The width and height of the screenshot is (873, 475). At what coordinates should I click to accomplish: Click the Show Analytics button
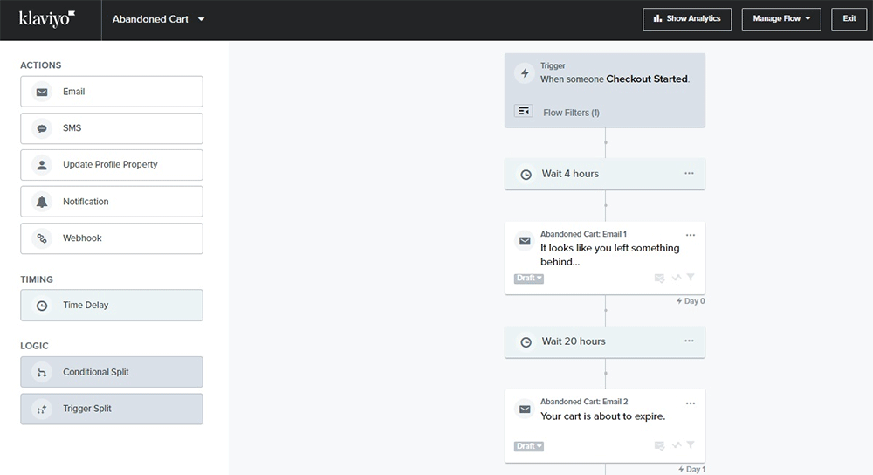click(687, 19)
